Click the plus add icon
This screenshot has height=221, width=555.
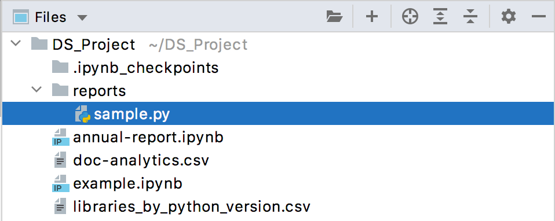(x=372, y=17)
